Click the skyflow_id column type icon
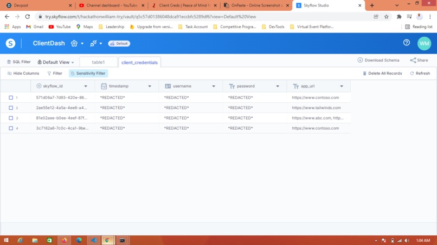This screenshot has height=245, width=437. tap(38, 86)
